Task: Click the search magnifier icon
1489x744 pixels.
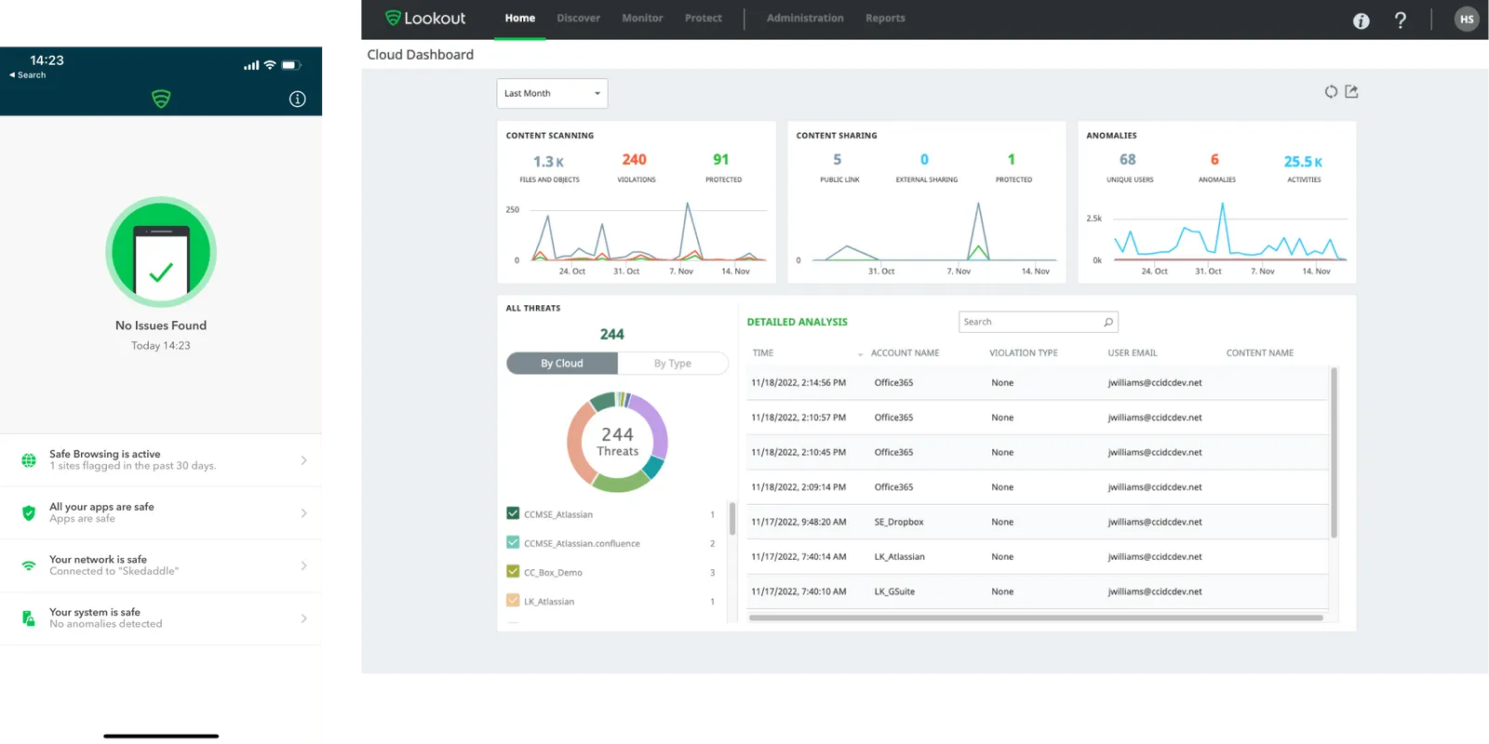Action: (x=1107, y=322)
